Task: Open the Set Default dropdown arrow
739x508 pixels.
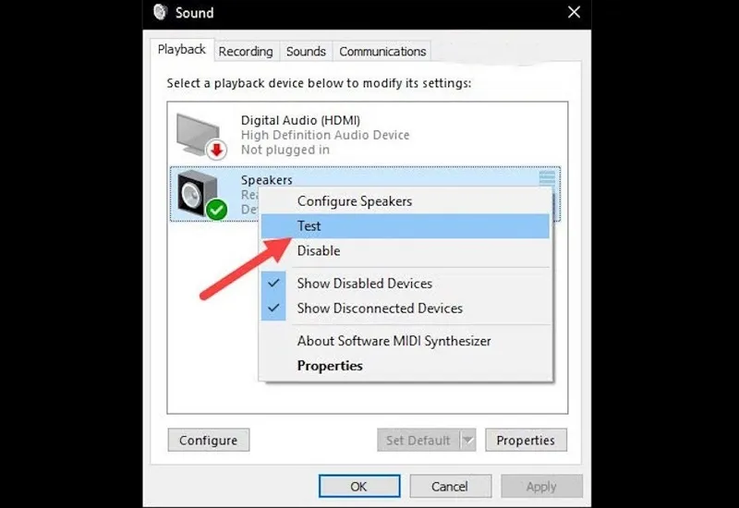Action: tap(467, 441)
